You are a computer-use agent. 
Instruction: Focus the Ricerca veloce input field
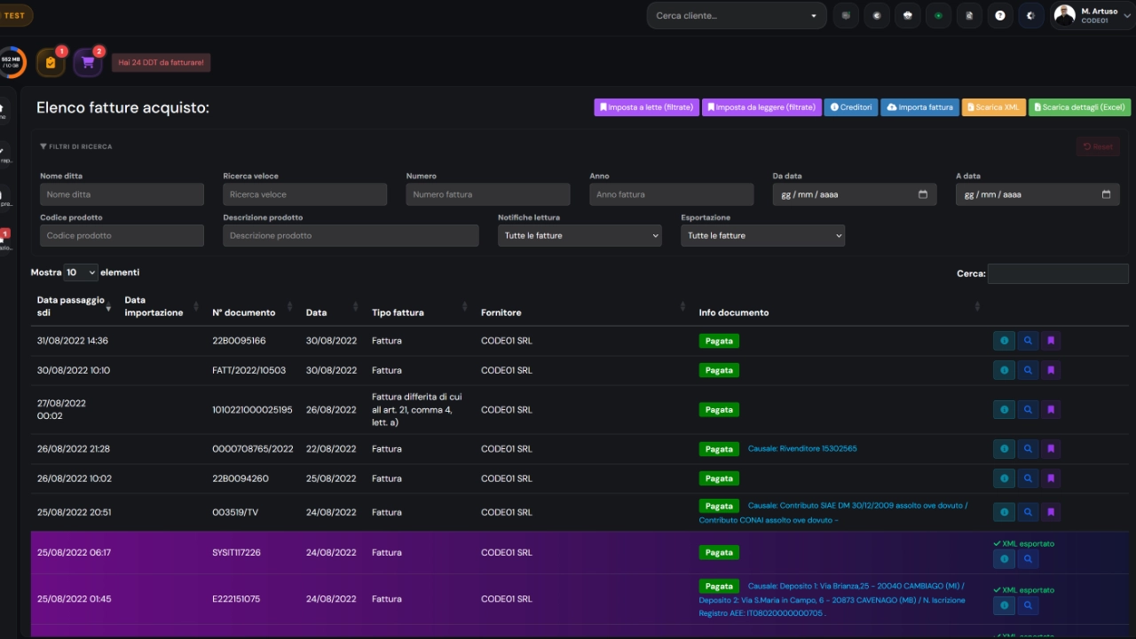(x=304, y=194)
